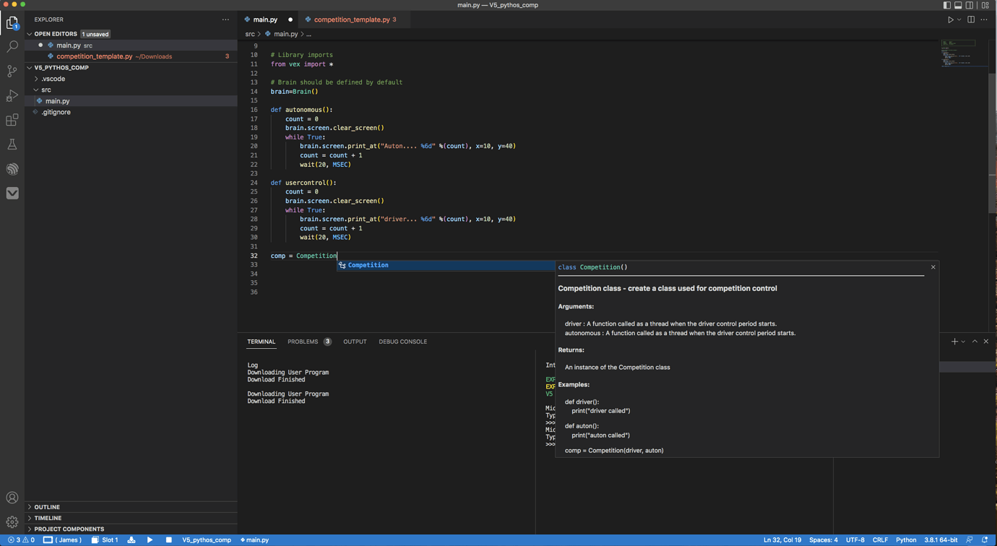Open the Search view icon

12,46
